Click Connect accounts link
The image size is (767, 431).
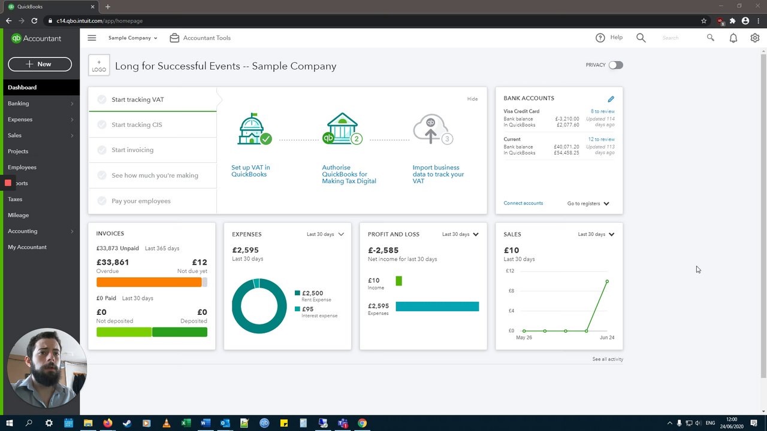tap(523, 203)
